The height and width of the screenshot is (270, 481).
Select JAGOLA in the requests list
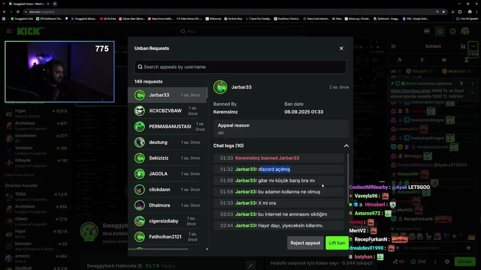tap(167, 174)
